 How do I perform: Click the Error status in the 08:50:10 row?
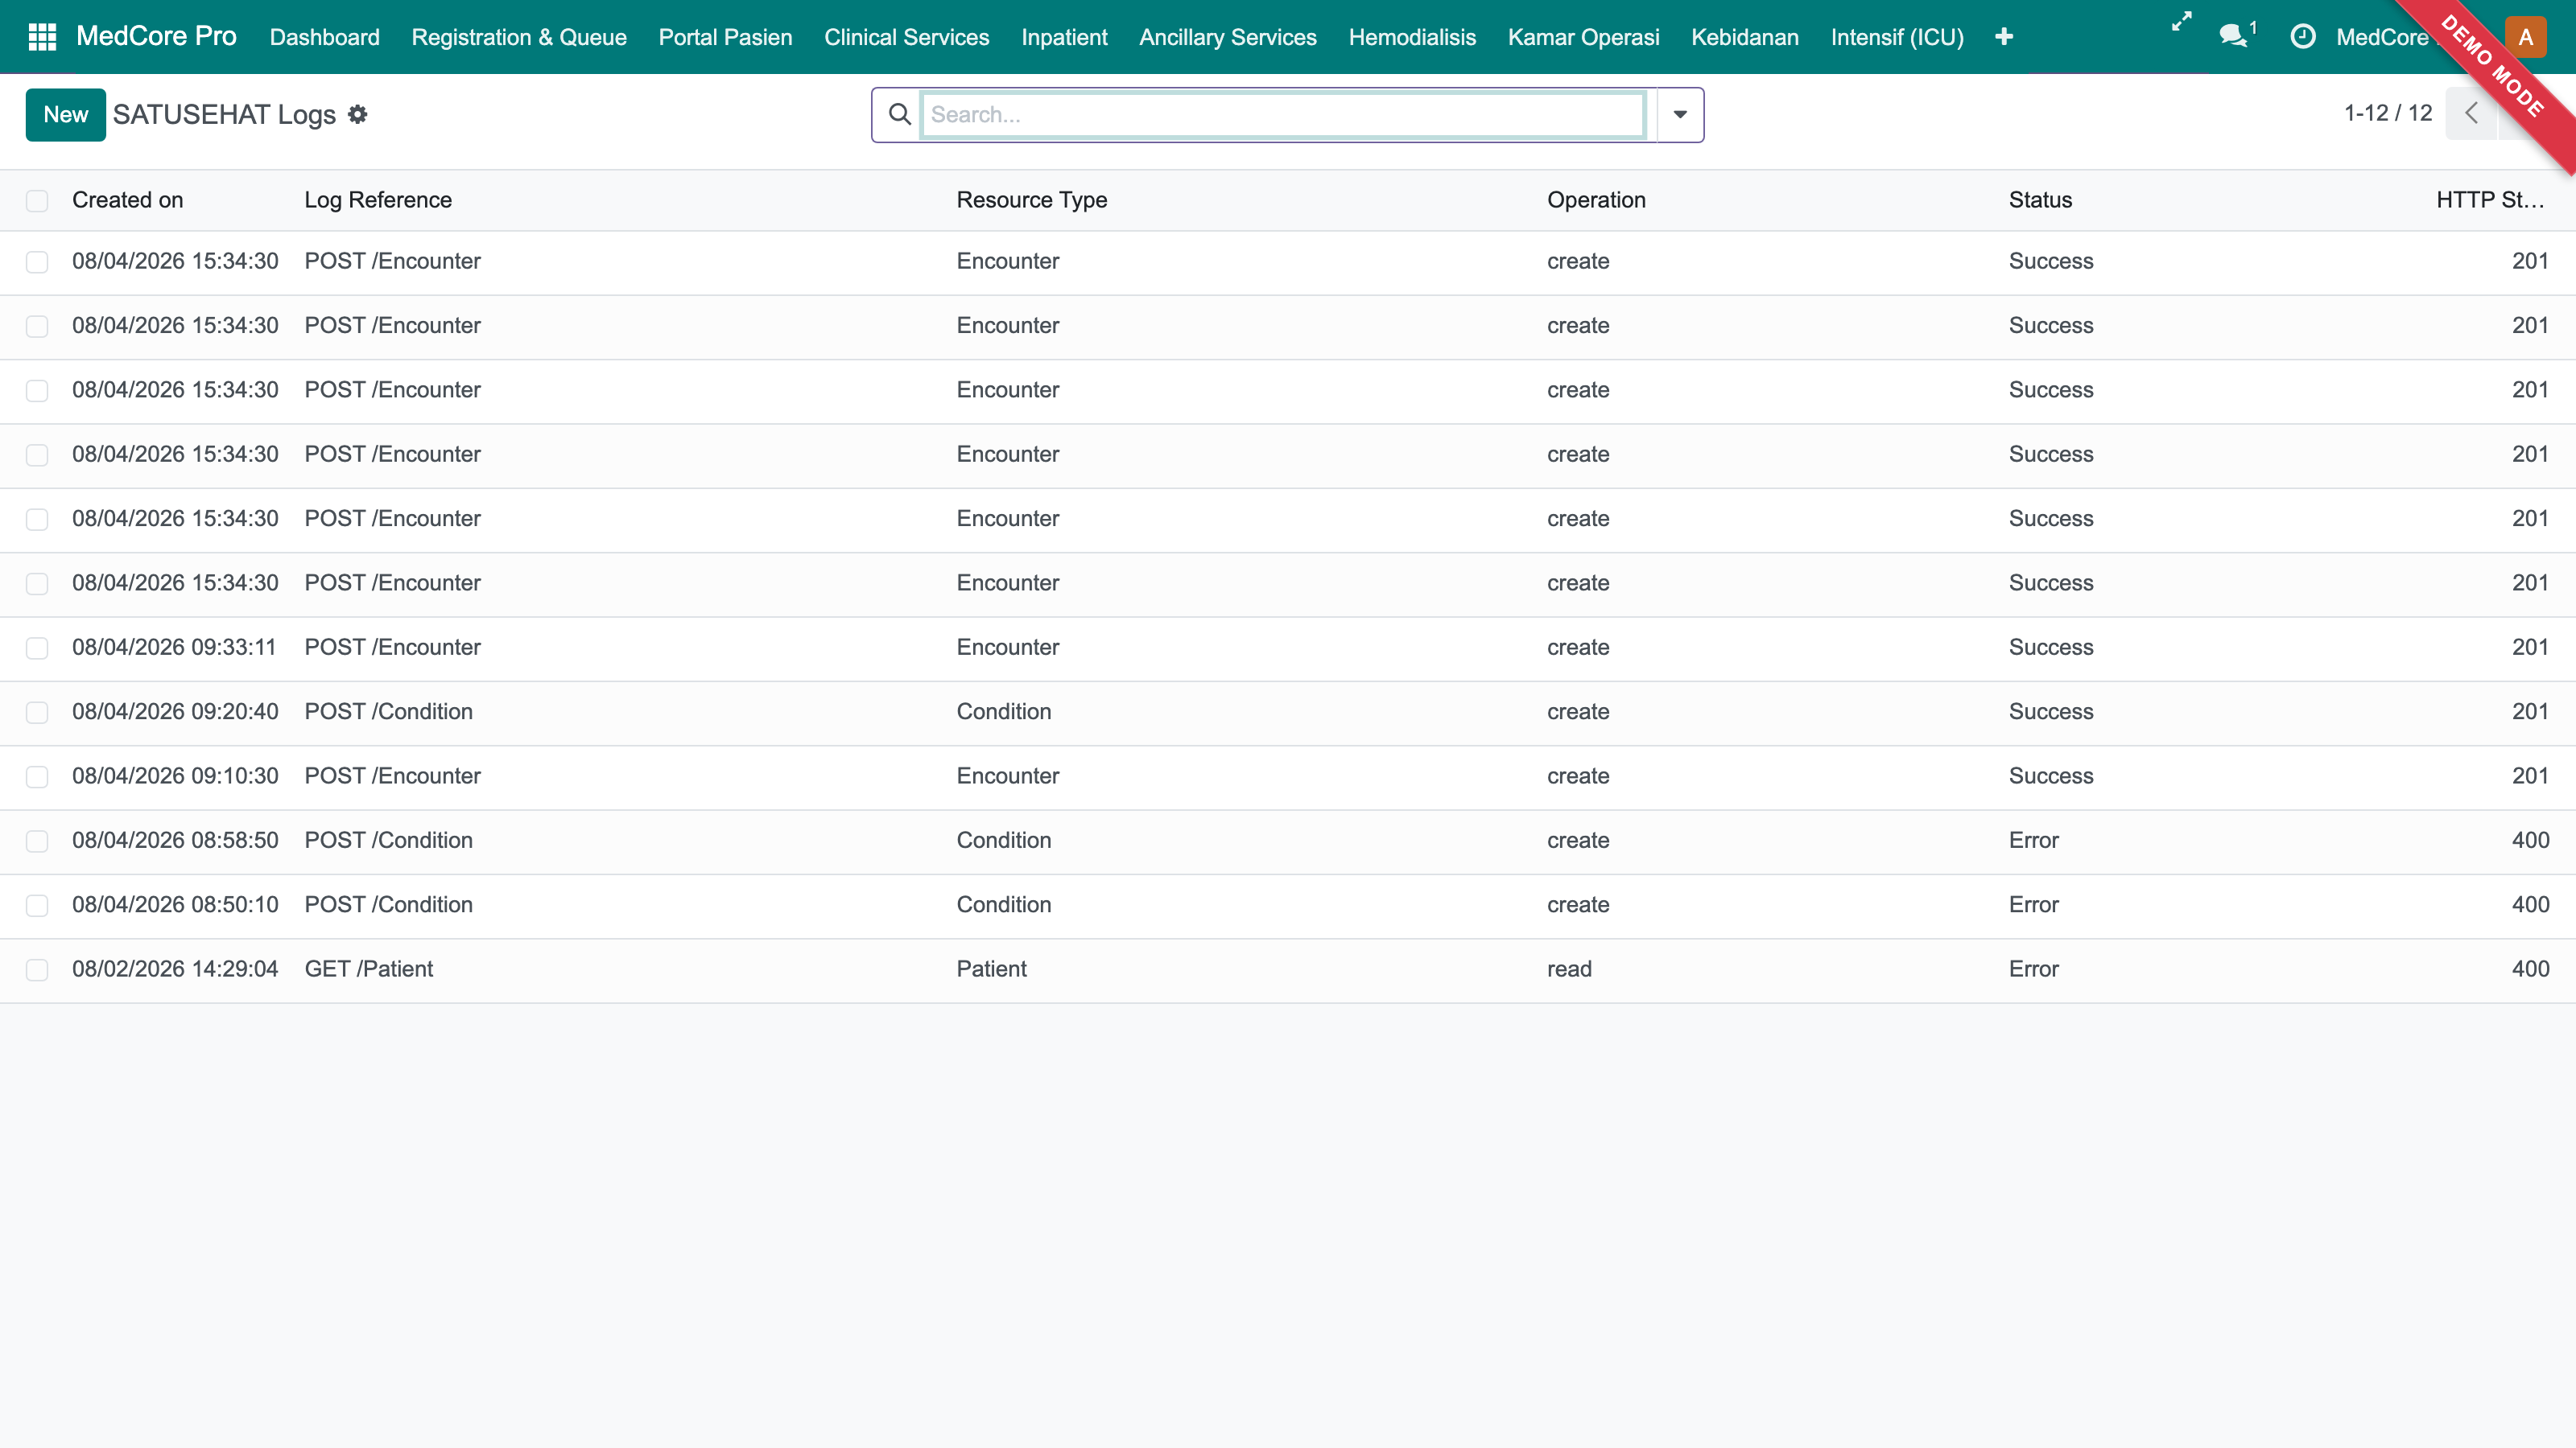2033,904
